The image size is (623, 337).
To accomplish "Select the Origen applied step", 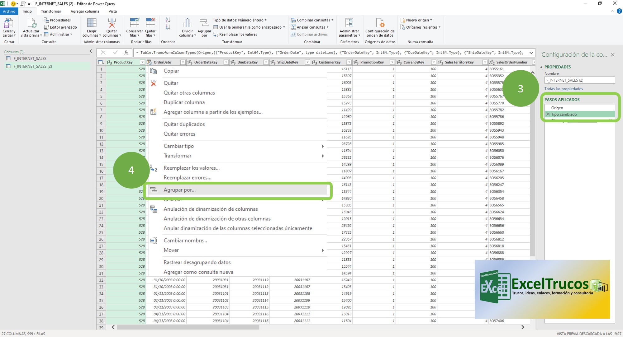I will pyautogui.click(x=557, y=108).
